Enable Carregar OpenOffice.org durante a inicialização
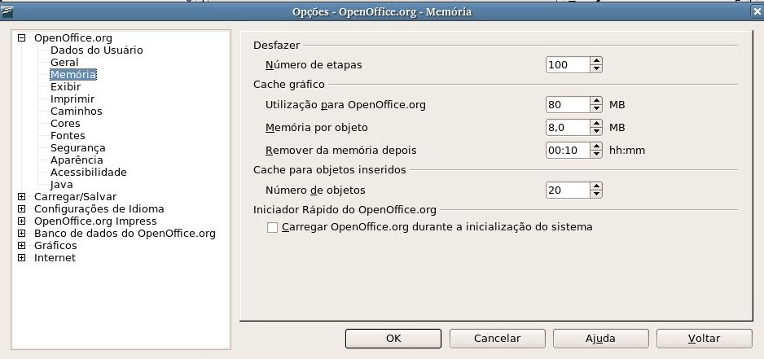The height and width of the screenshot is (359, 764). click(x=272, y=227)
